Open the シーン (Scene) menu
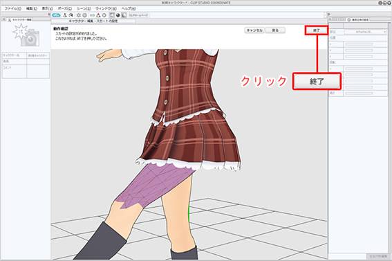This screenshot has height=261, width=392. [x=84, y=8]
